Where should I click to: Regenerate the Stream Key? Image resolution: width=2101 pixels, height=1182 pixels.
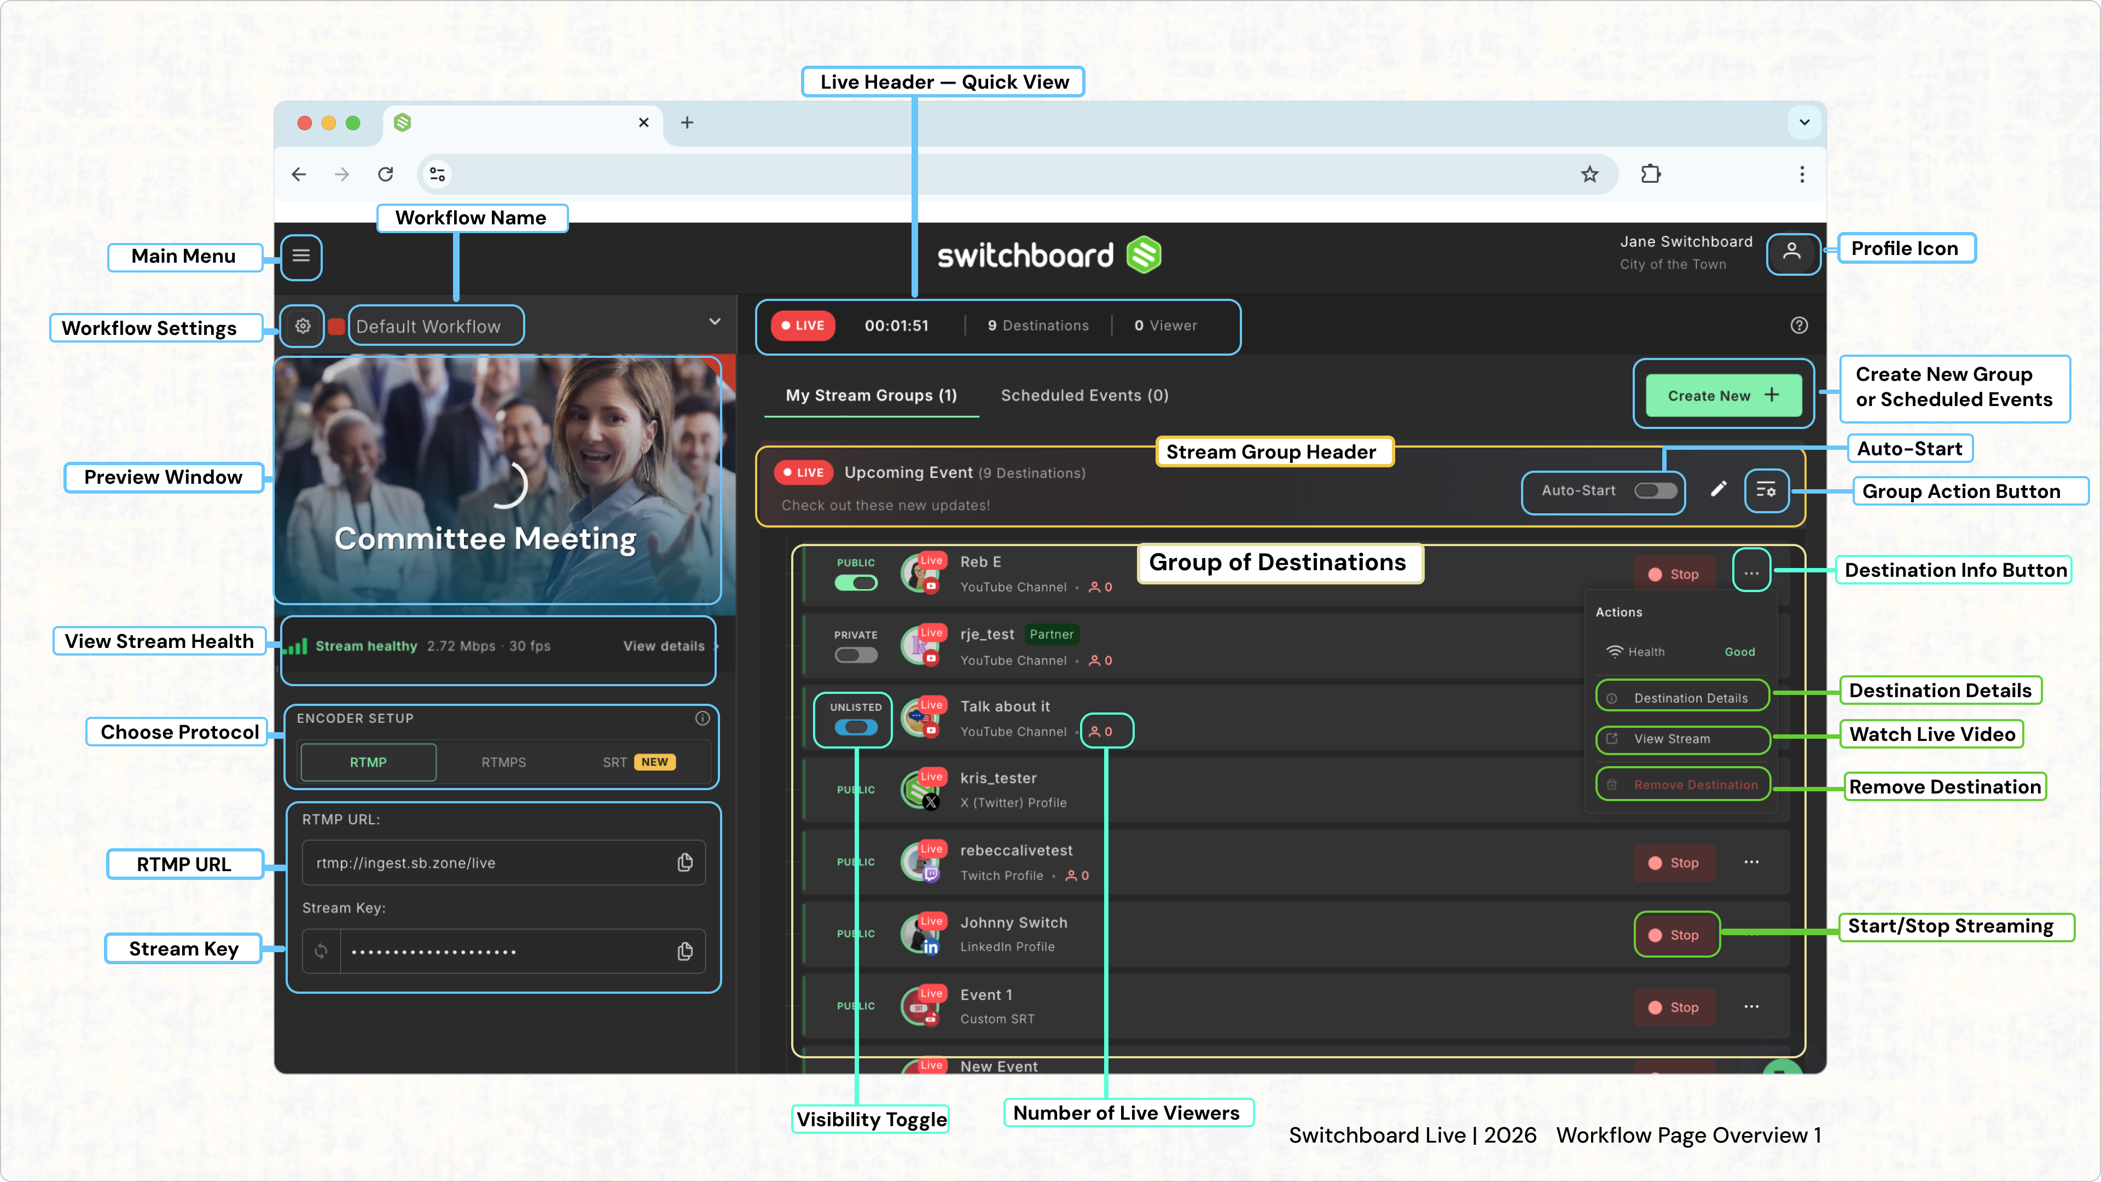pyautogui.click(x=321, y=951)
